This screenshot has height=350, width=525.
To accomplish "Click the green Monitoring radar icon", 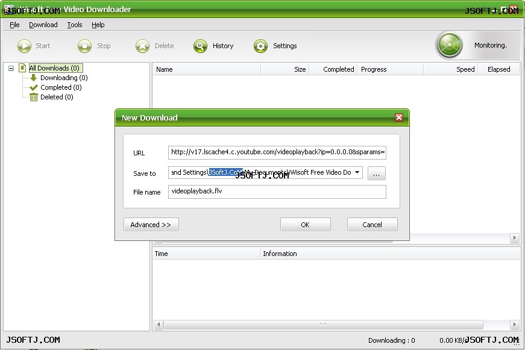I will click(449, 45).
